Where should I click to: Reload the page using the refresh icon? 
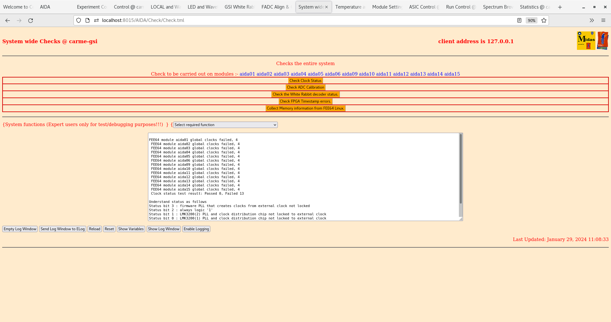tap(31, 20)
